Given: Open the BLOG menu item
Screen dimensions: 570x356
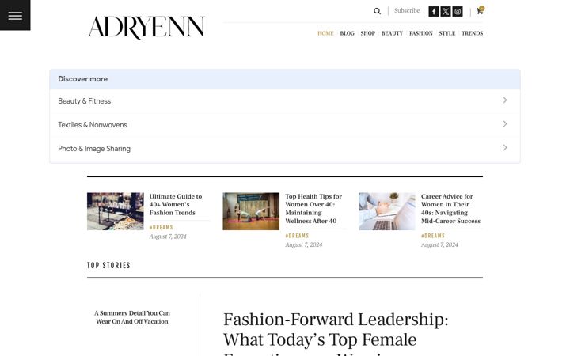Looking at the screenshot, I should coord(348,33).
